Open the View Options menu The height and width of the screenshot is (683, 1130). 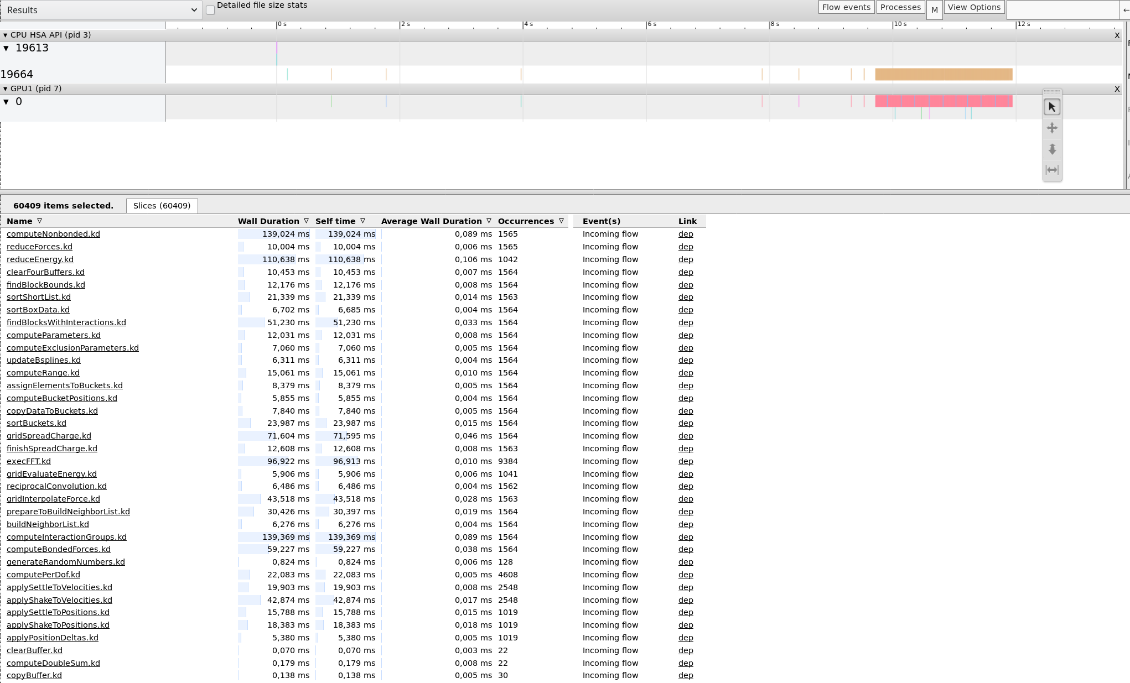[x=974, y=7]
